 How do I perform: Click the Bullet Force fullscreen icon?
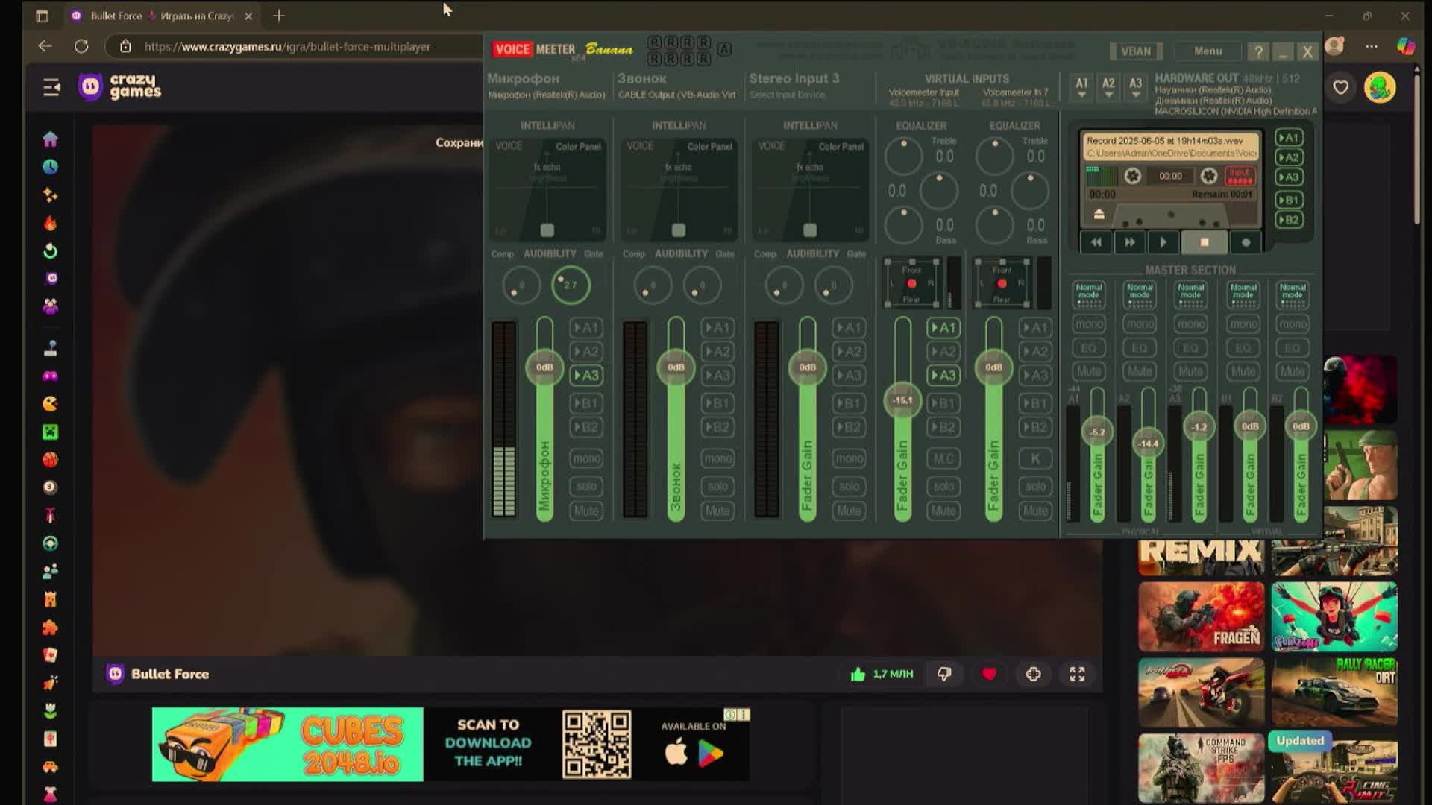(x=1077, y=674)
